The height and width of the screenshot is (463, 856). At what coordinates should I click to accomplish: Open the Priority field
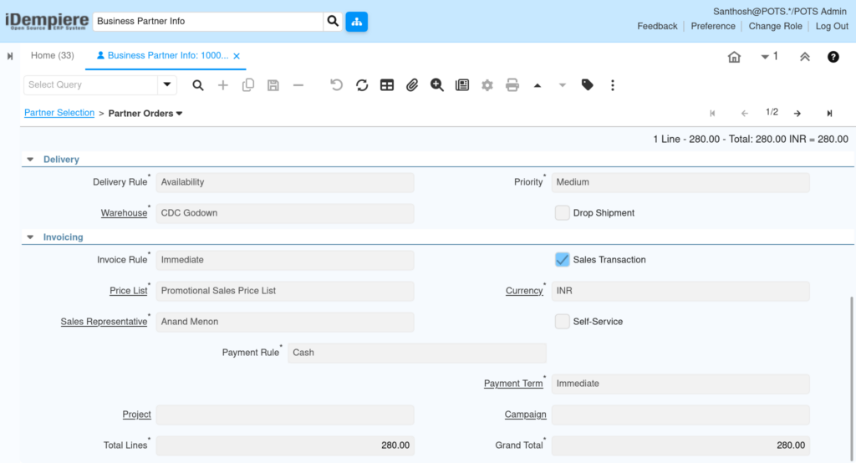680,182
